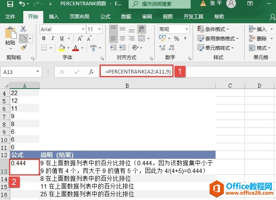Viewport: 276px width, 200px height.
Task: Switch to the 页面布局 tab
Action: coord(79,17)
